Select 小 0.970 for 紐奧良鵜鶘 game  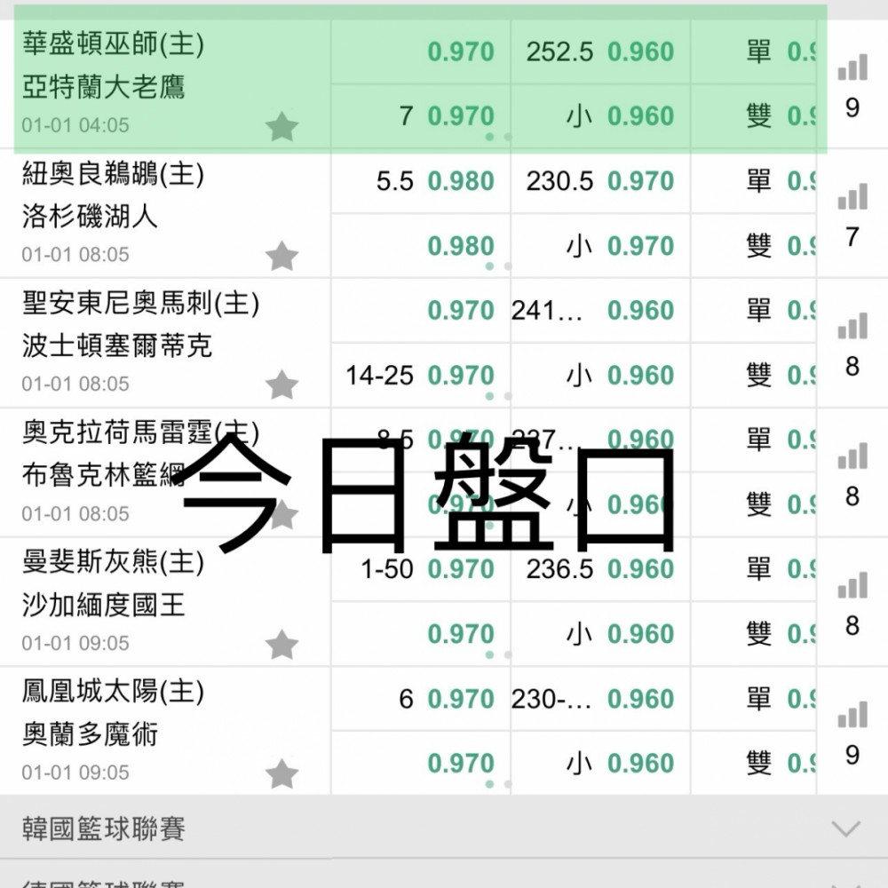[600, 246]
